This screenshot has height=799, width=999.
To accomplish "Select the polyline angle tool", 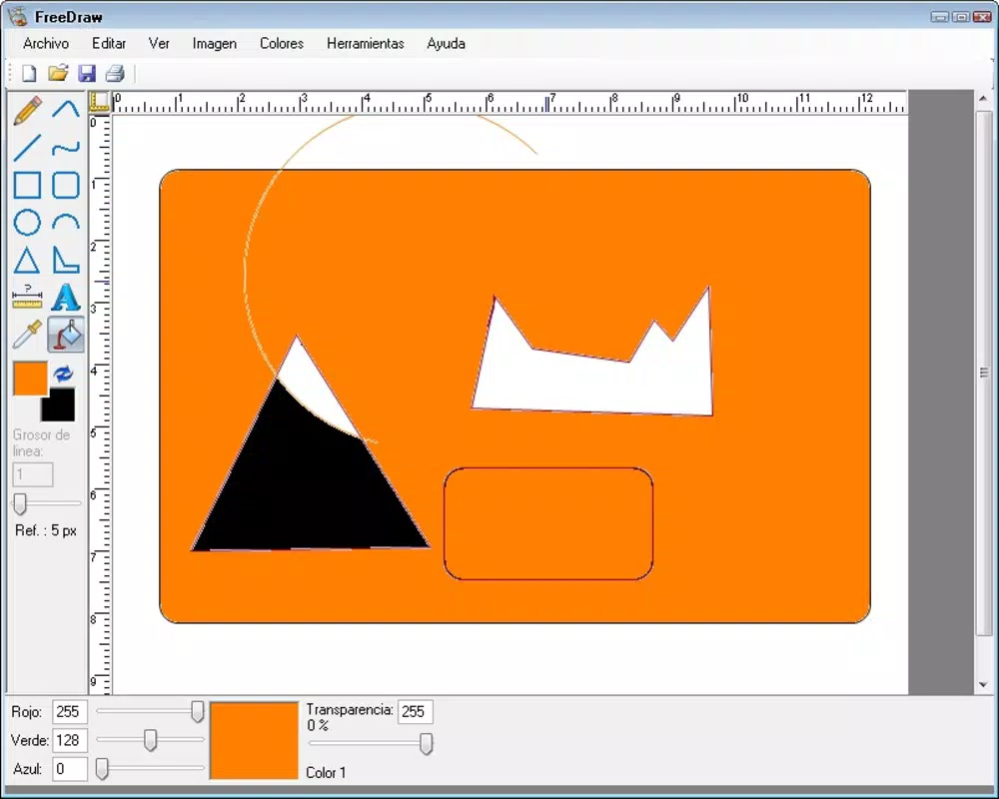I will click(x=66, y=110).
